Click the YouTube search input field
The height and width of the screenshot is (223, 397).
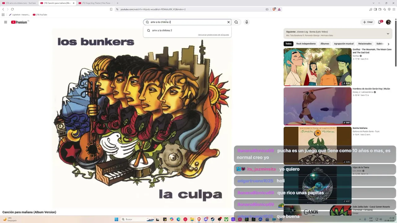tap(187, 22)
